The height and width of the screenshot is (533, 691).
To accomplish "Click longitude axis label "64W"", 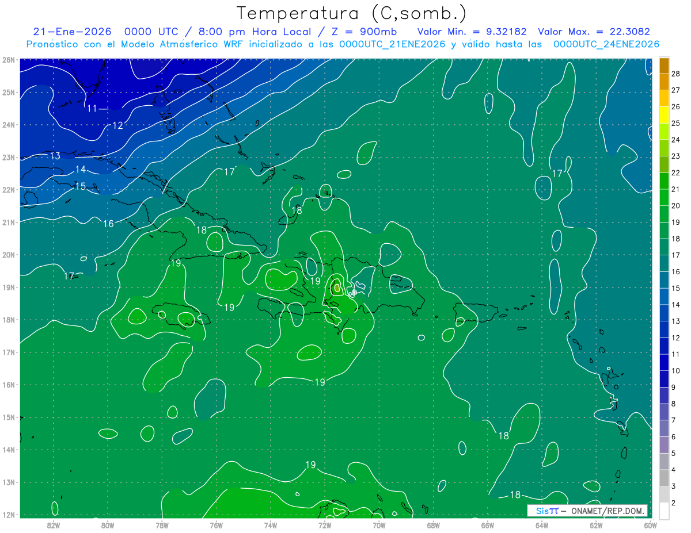I will pyautogui.click(x=542, y=525).
